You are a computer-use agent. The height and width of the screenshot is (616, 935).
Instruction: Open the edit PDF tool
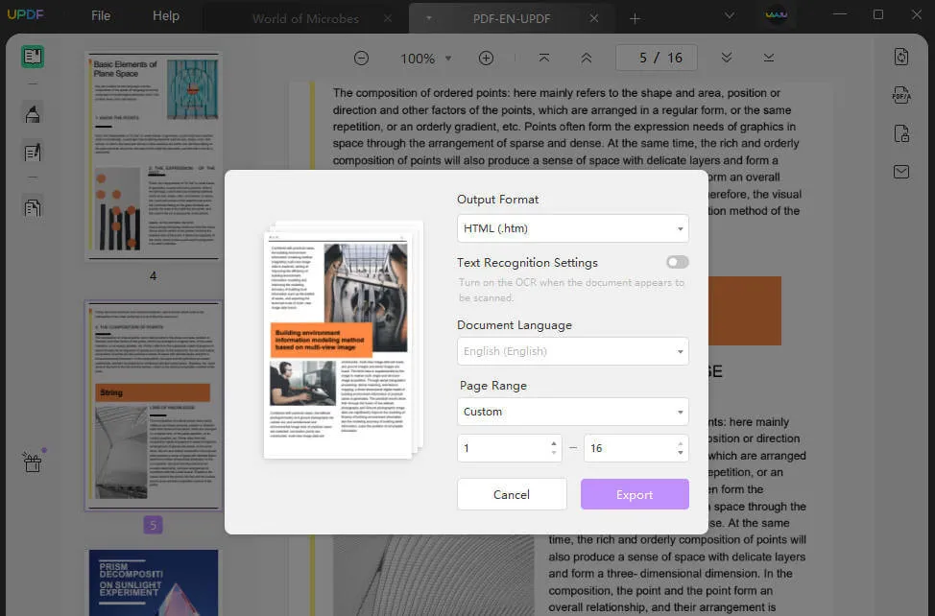33,152
